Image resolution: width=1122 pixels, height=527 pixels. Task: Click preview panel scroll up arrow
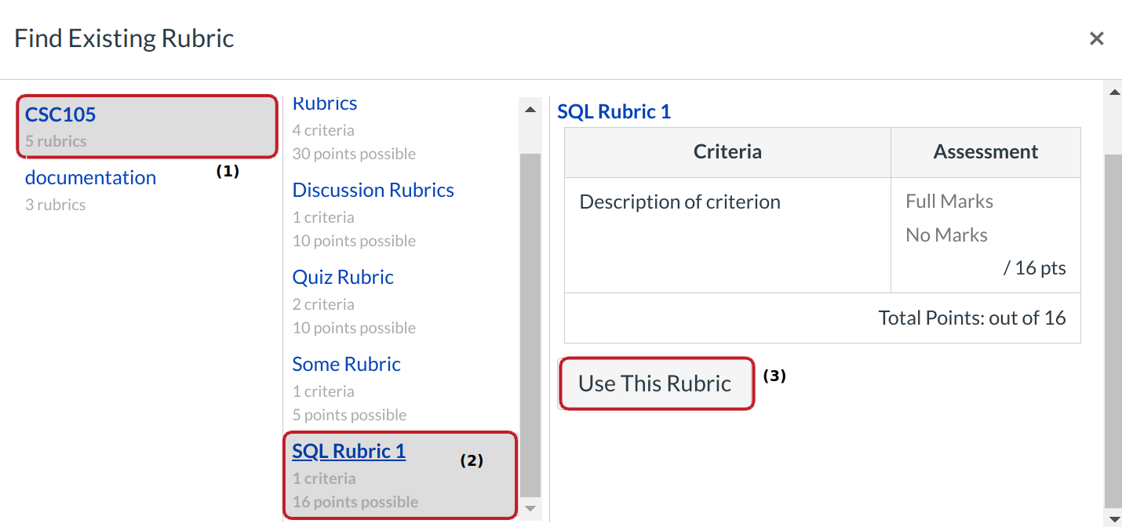[1113, 93]
